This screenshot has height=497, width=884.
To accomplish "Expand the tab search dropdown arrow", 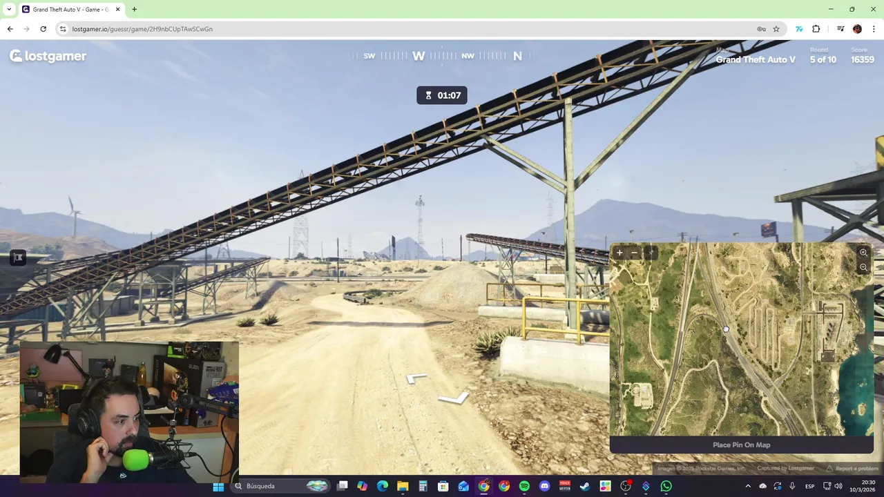I will [9, 9].
